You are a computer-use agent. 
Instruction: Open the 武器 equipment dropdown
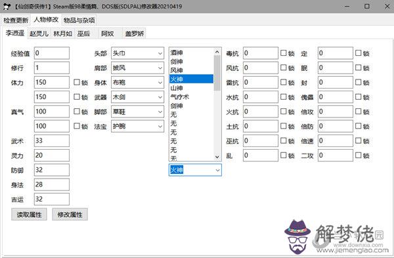coord(137,97)
